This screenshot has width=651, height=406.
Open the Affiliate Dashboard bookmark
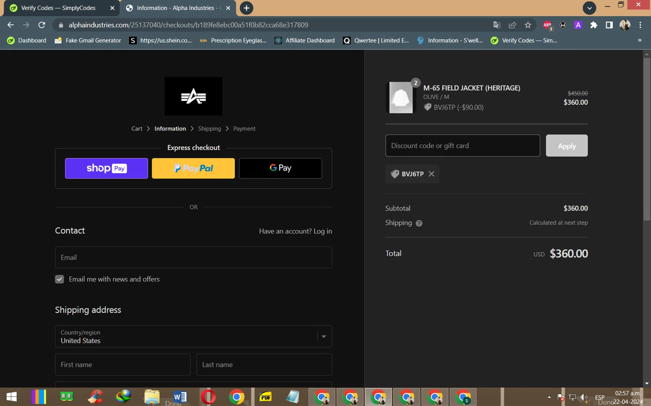tap(305, 40)
